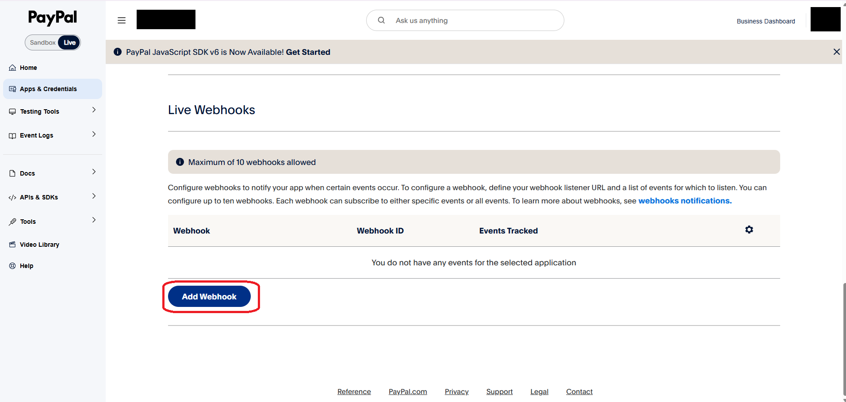
Task: Click the Home house icon
Action: [12, 68]
